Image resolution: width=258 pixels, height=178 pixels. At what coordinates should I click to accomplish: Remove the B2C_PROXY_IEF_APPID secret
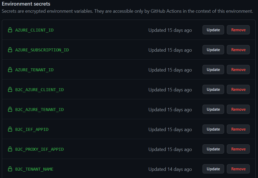pyautogui.click(x=238, y=149)
